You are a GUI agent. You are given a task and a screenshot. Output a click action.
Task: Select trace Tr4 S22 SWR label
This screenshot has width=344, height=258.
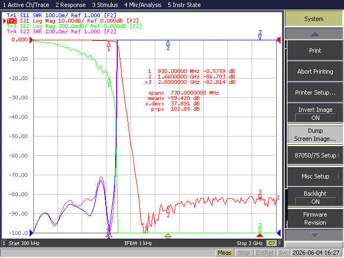point(61,31)
